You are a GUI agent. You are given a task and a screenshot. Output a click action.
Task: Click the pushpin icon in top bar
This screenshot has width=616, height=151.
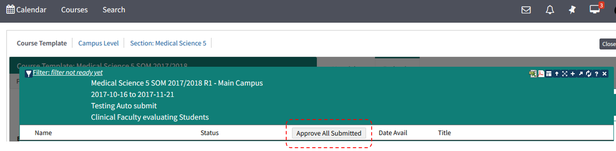pyautogui.click(x=572, y=10)
